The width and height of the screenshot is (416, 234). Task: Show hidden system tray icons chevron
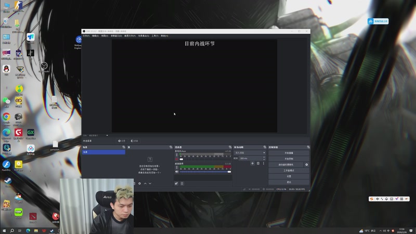[381, 231]
